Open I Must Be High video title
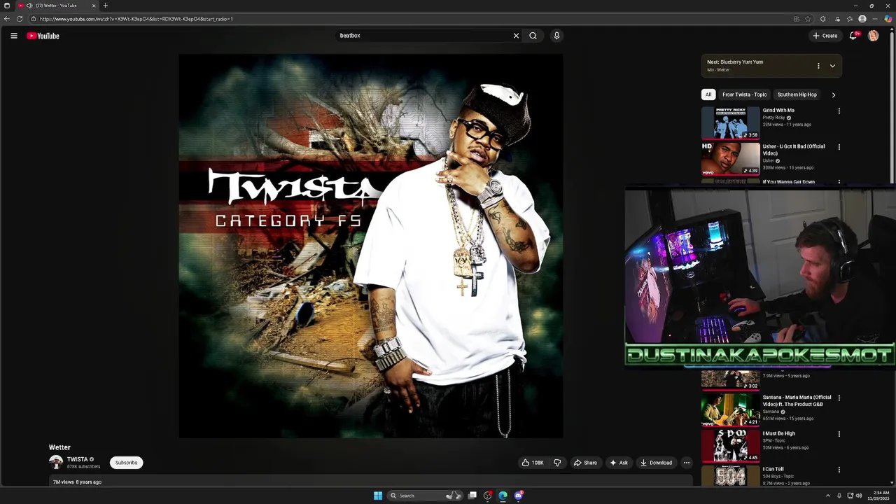This screenshot has width=896, height=504. coord(778,433)
